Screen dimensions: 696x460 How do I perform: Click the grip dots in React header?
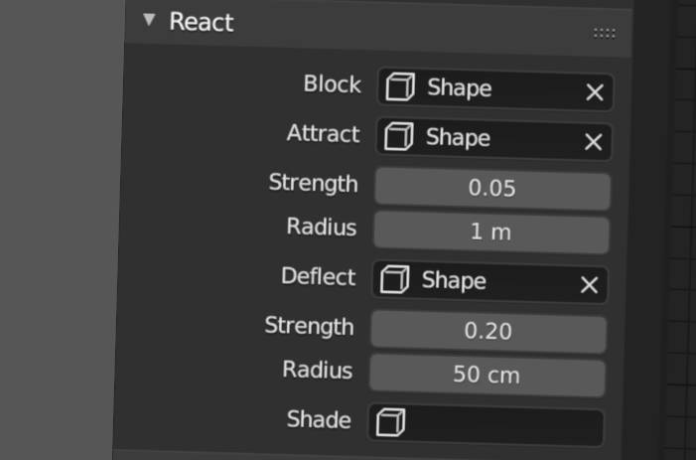tap(604, 33)
